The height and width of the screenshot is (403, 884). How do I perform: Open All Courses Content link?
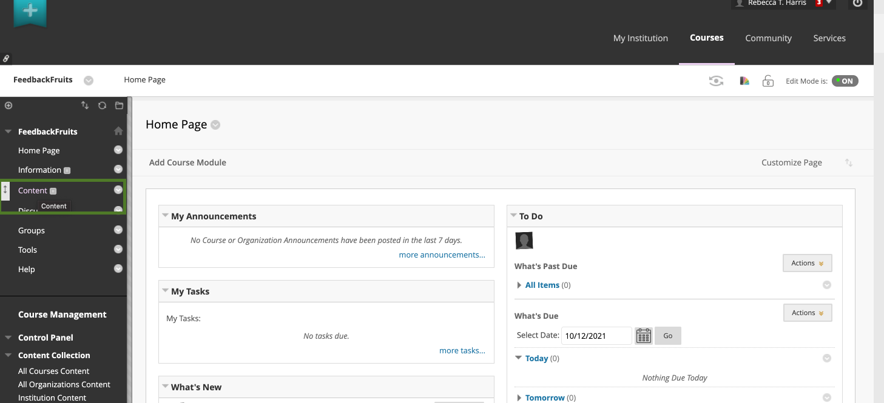click(53, 371)
